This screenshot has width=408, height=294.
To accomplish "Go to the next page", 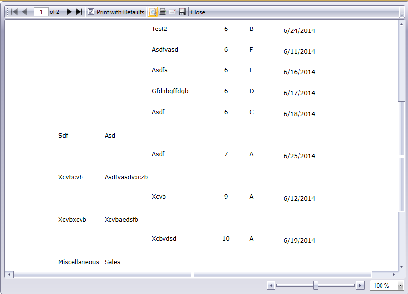I will [69, 12].
